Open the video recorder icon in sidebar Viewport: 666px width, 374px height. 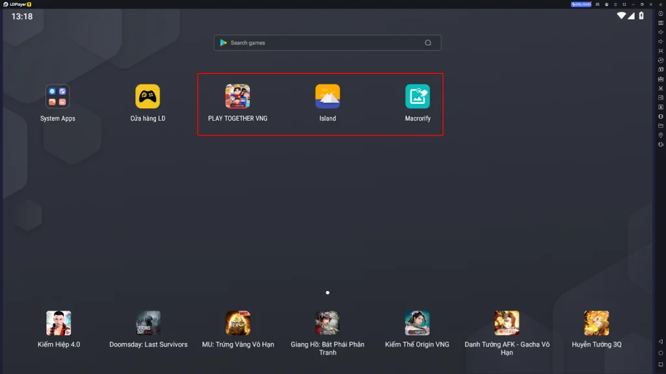click(661, 97)
